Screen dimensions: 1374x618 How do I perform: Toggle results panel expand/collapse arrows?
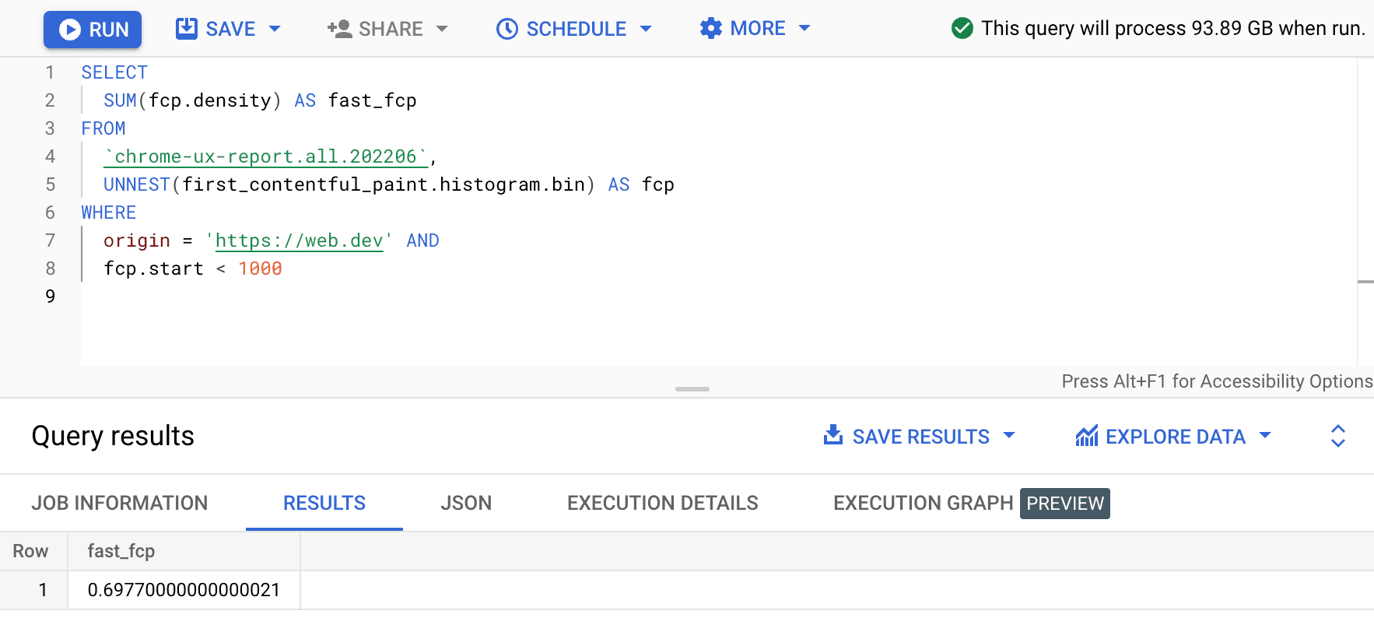tap(1337, 436)
